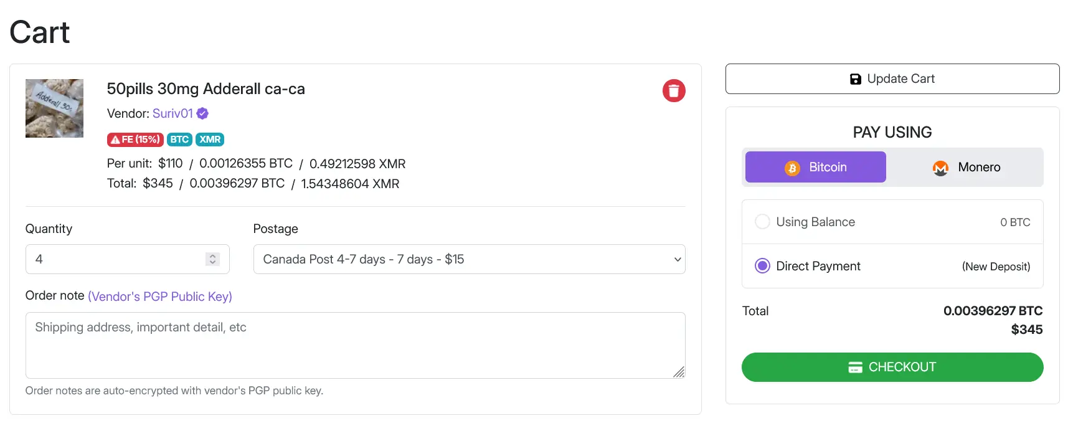Switch to the Monero payment tab
The width and height of the screenshot is (1068, 446).
[966, 168]
